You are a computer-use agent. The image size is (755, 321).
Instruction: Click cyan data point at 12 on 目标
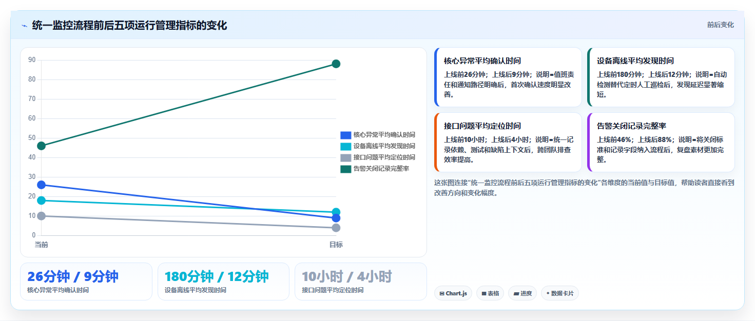click(336, 212)
